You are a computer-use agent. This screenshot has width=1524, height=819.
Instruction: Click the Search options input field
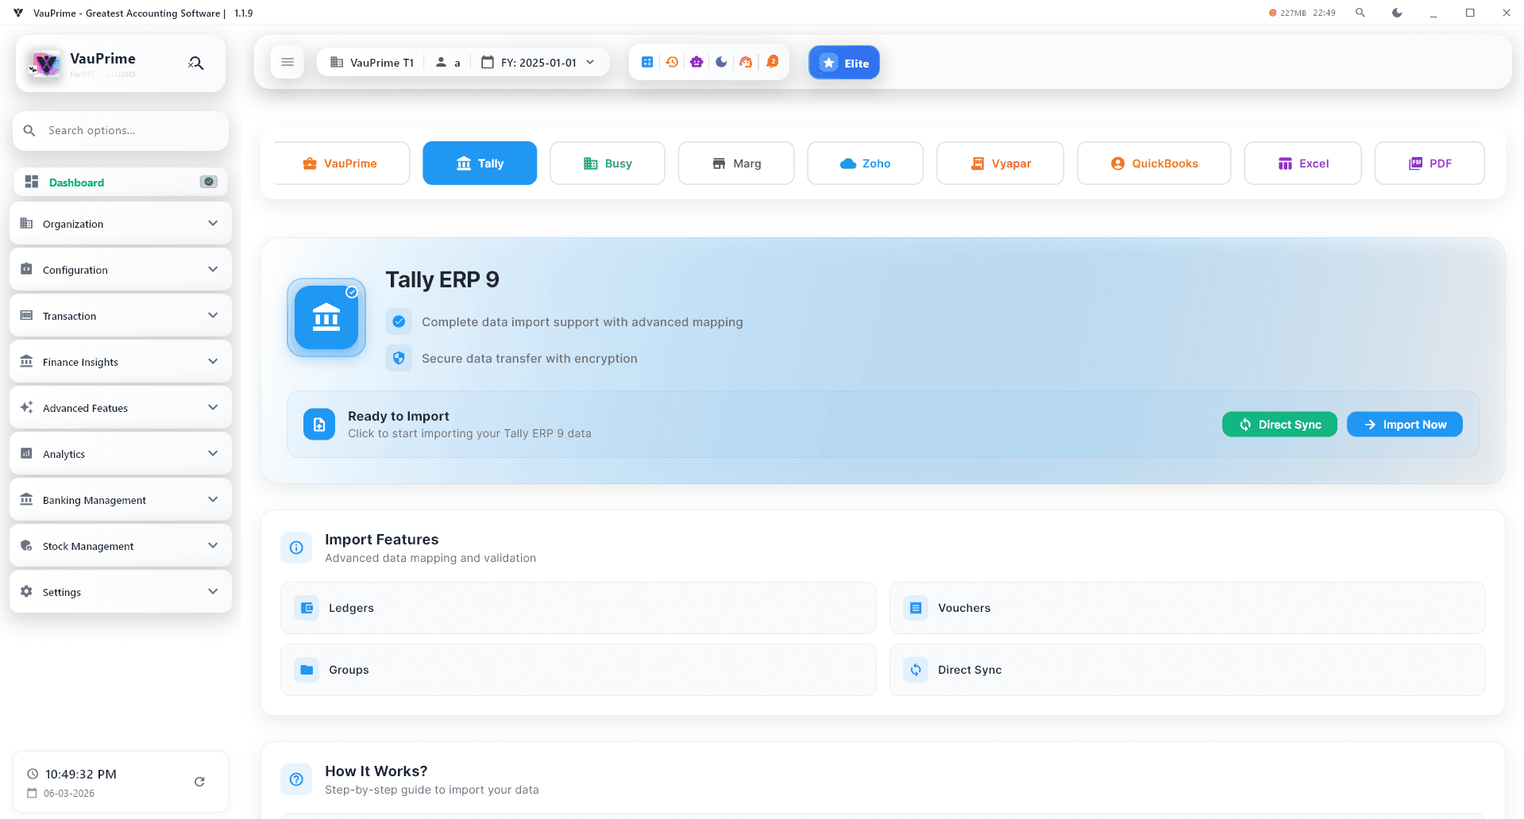point(121,131)
